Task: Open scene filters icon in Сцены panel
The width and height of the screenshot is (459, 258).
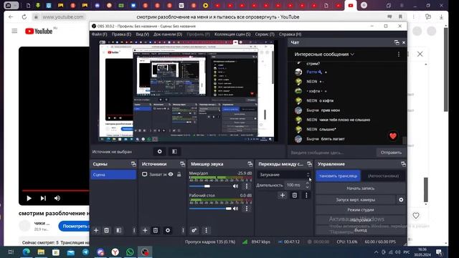Action: [119, 231]
